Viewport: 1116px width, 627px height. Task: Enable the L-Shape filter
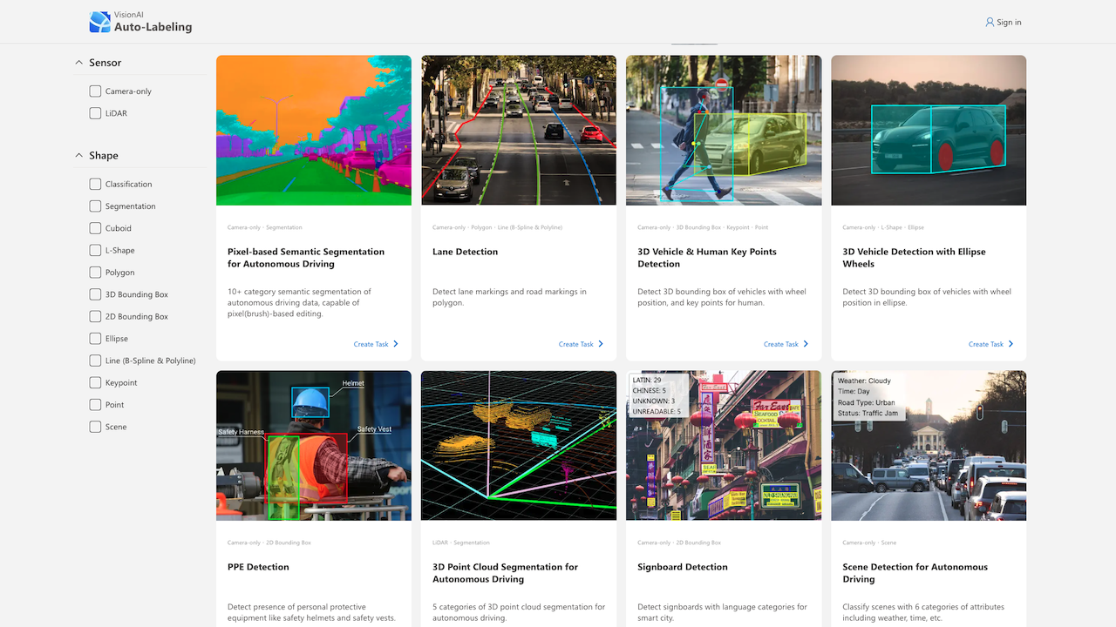pos(95,250)
